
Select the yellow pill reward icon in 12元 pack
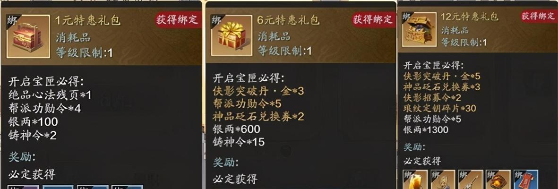pos(415,180)
